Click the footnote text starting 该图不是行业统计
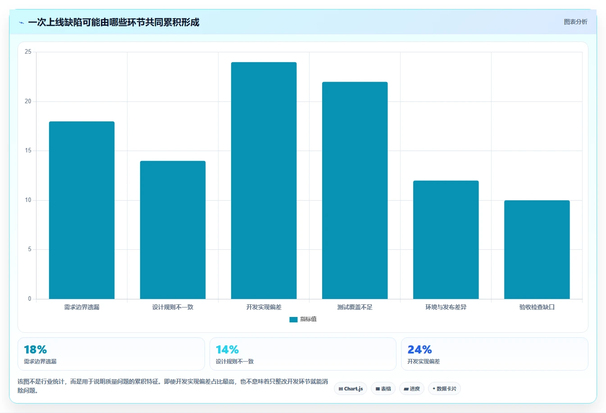Screen dimensions: 606x413 (173, 386)
